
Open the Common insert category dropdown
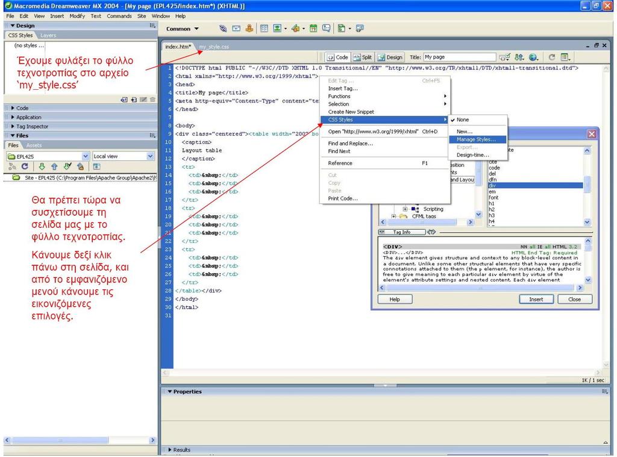coord(182,29)
